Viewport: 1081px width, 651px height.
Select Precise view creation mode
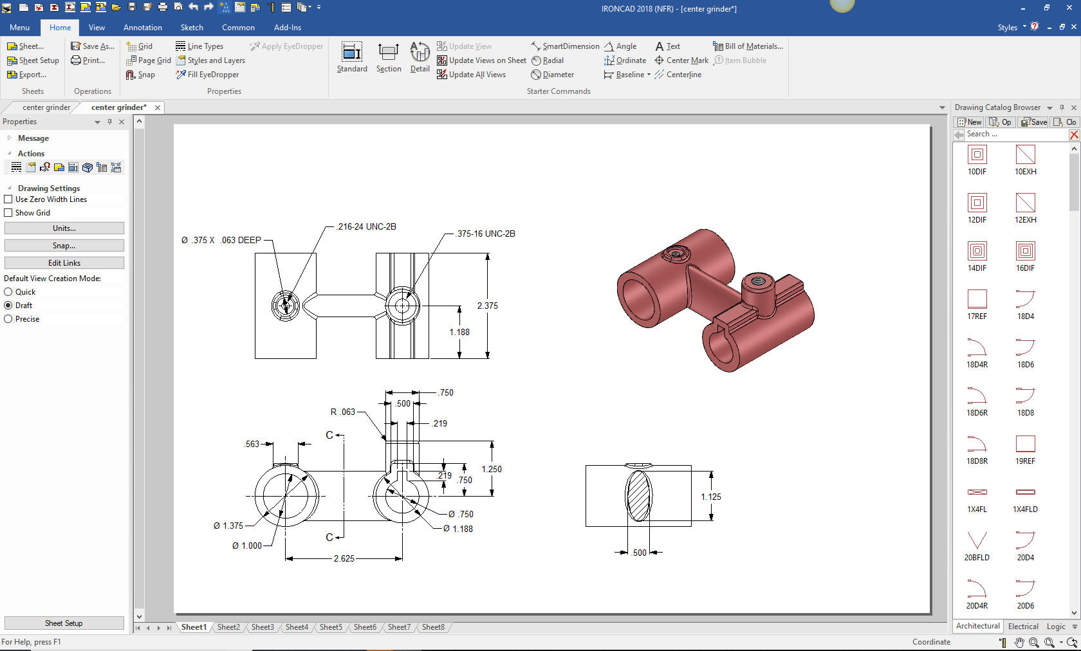tap(9, 319)
